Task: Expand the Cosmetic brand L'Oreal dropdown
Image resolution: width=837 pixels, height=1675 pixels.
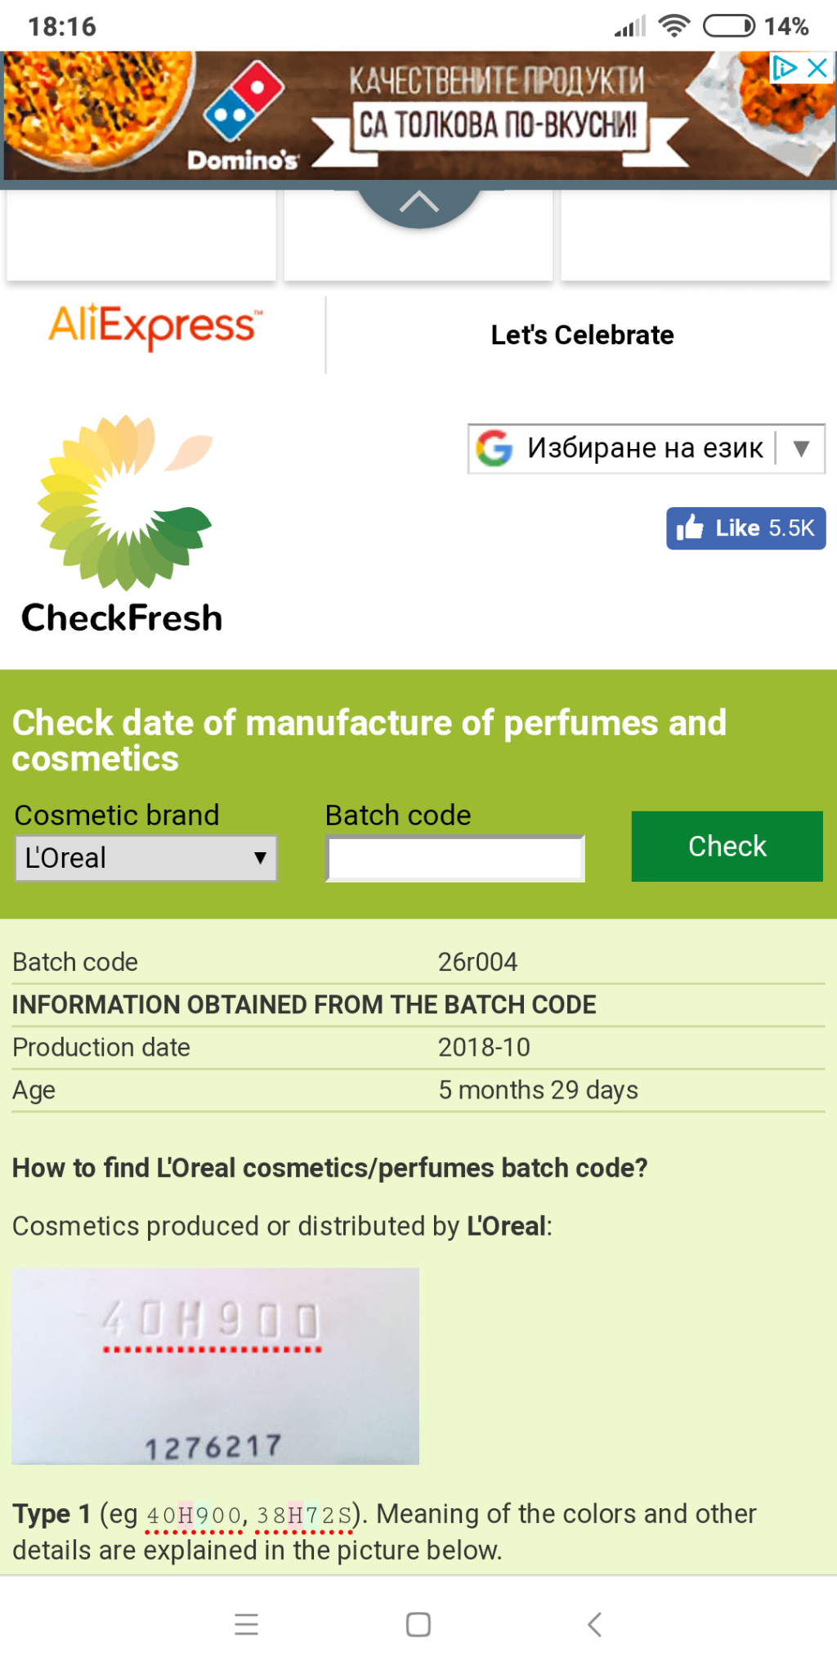Action: pos(146,859)
